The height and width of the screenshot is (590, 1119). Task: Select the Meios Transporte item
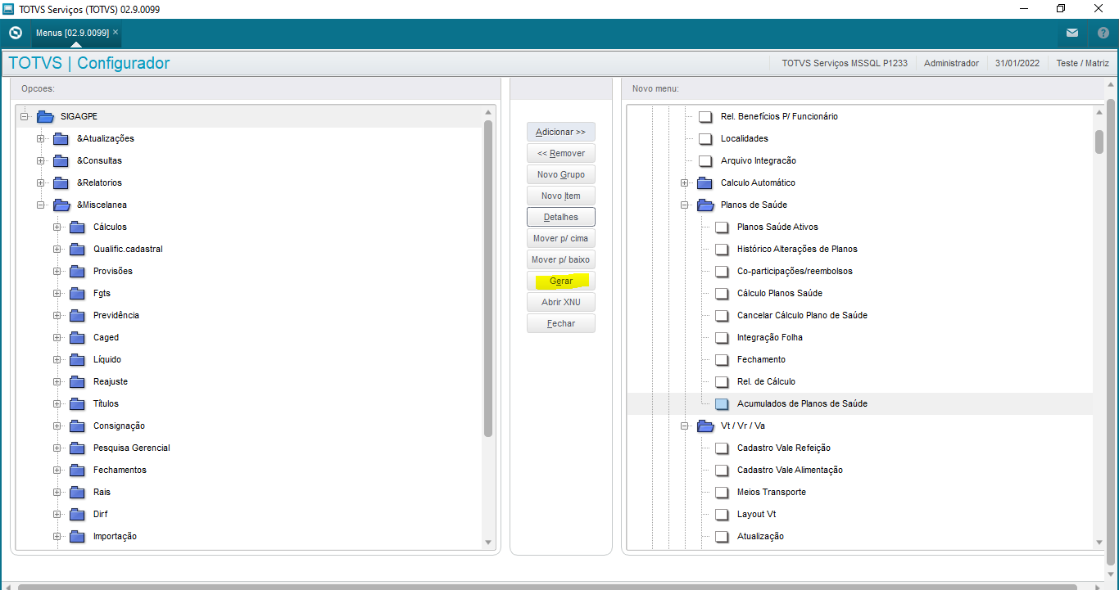(772, 492)
